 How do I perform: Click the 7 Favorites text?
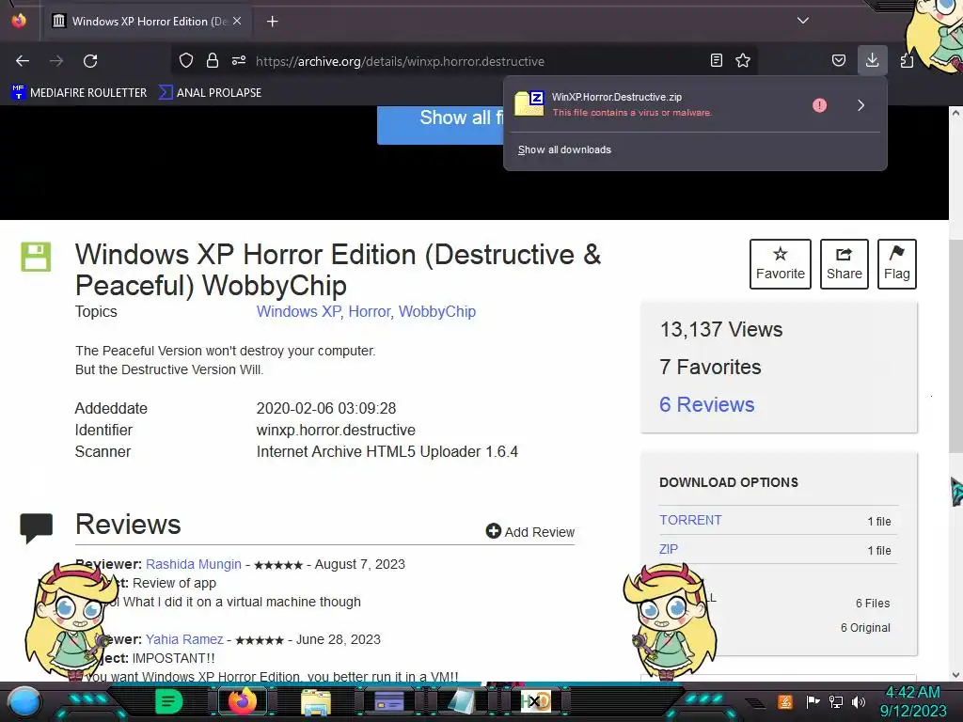[710, 368]
